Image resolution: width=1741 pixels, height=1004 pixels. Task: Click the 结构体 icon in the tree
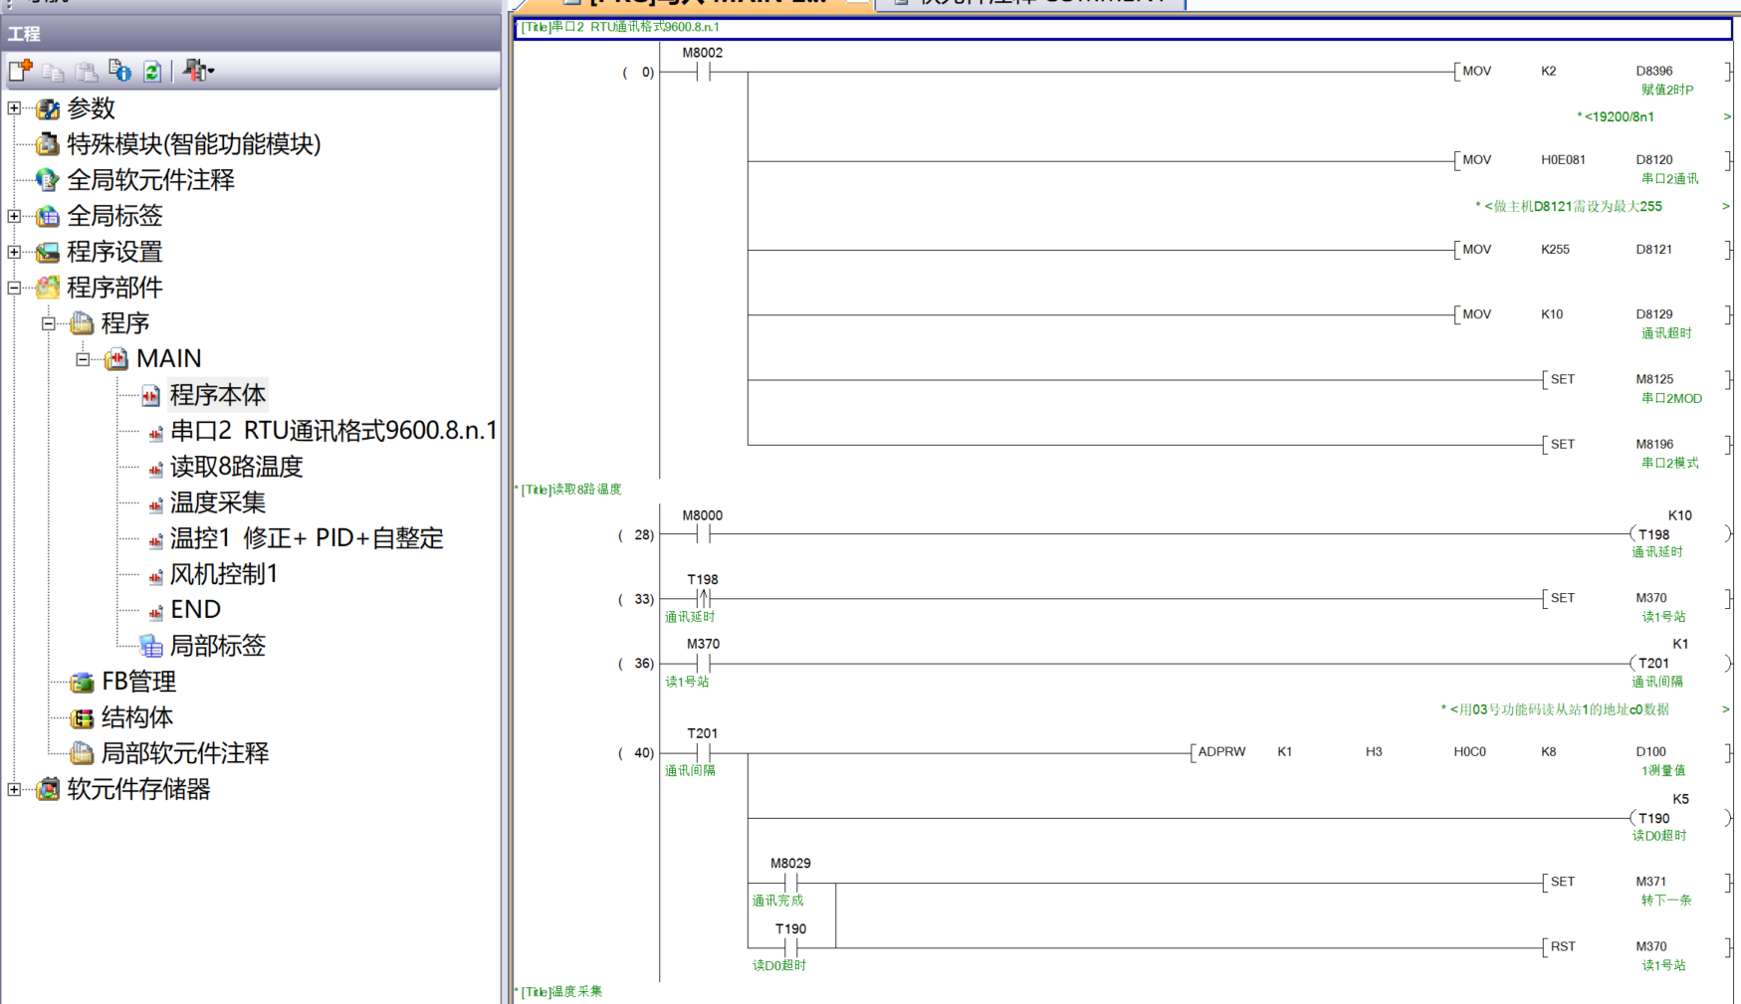[82, 718]
